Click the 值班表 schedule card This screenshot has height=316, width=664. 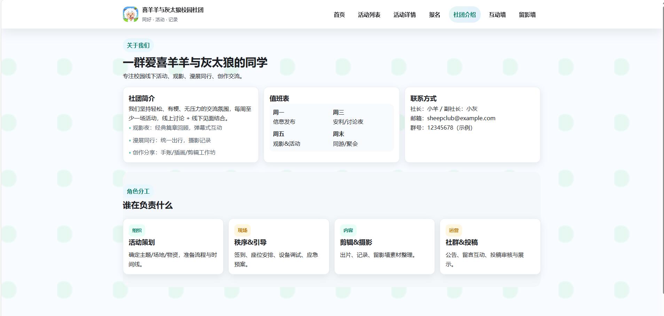coord(331,125)
